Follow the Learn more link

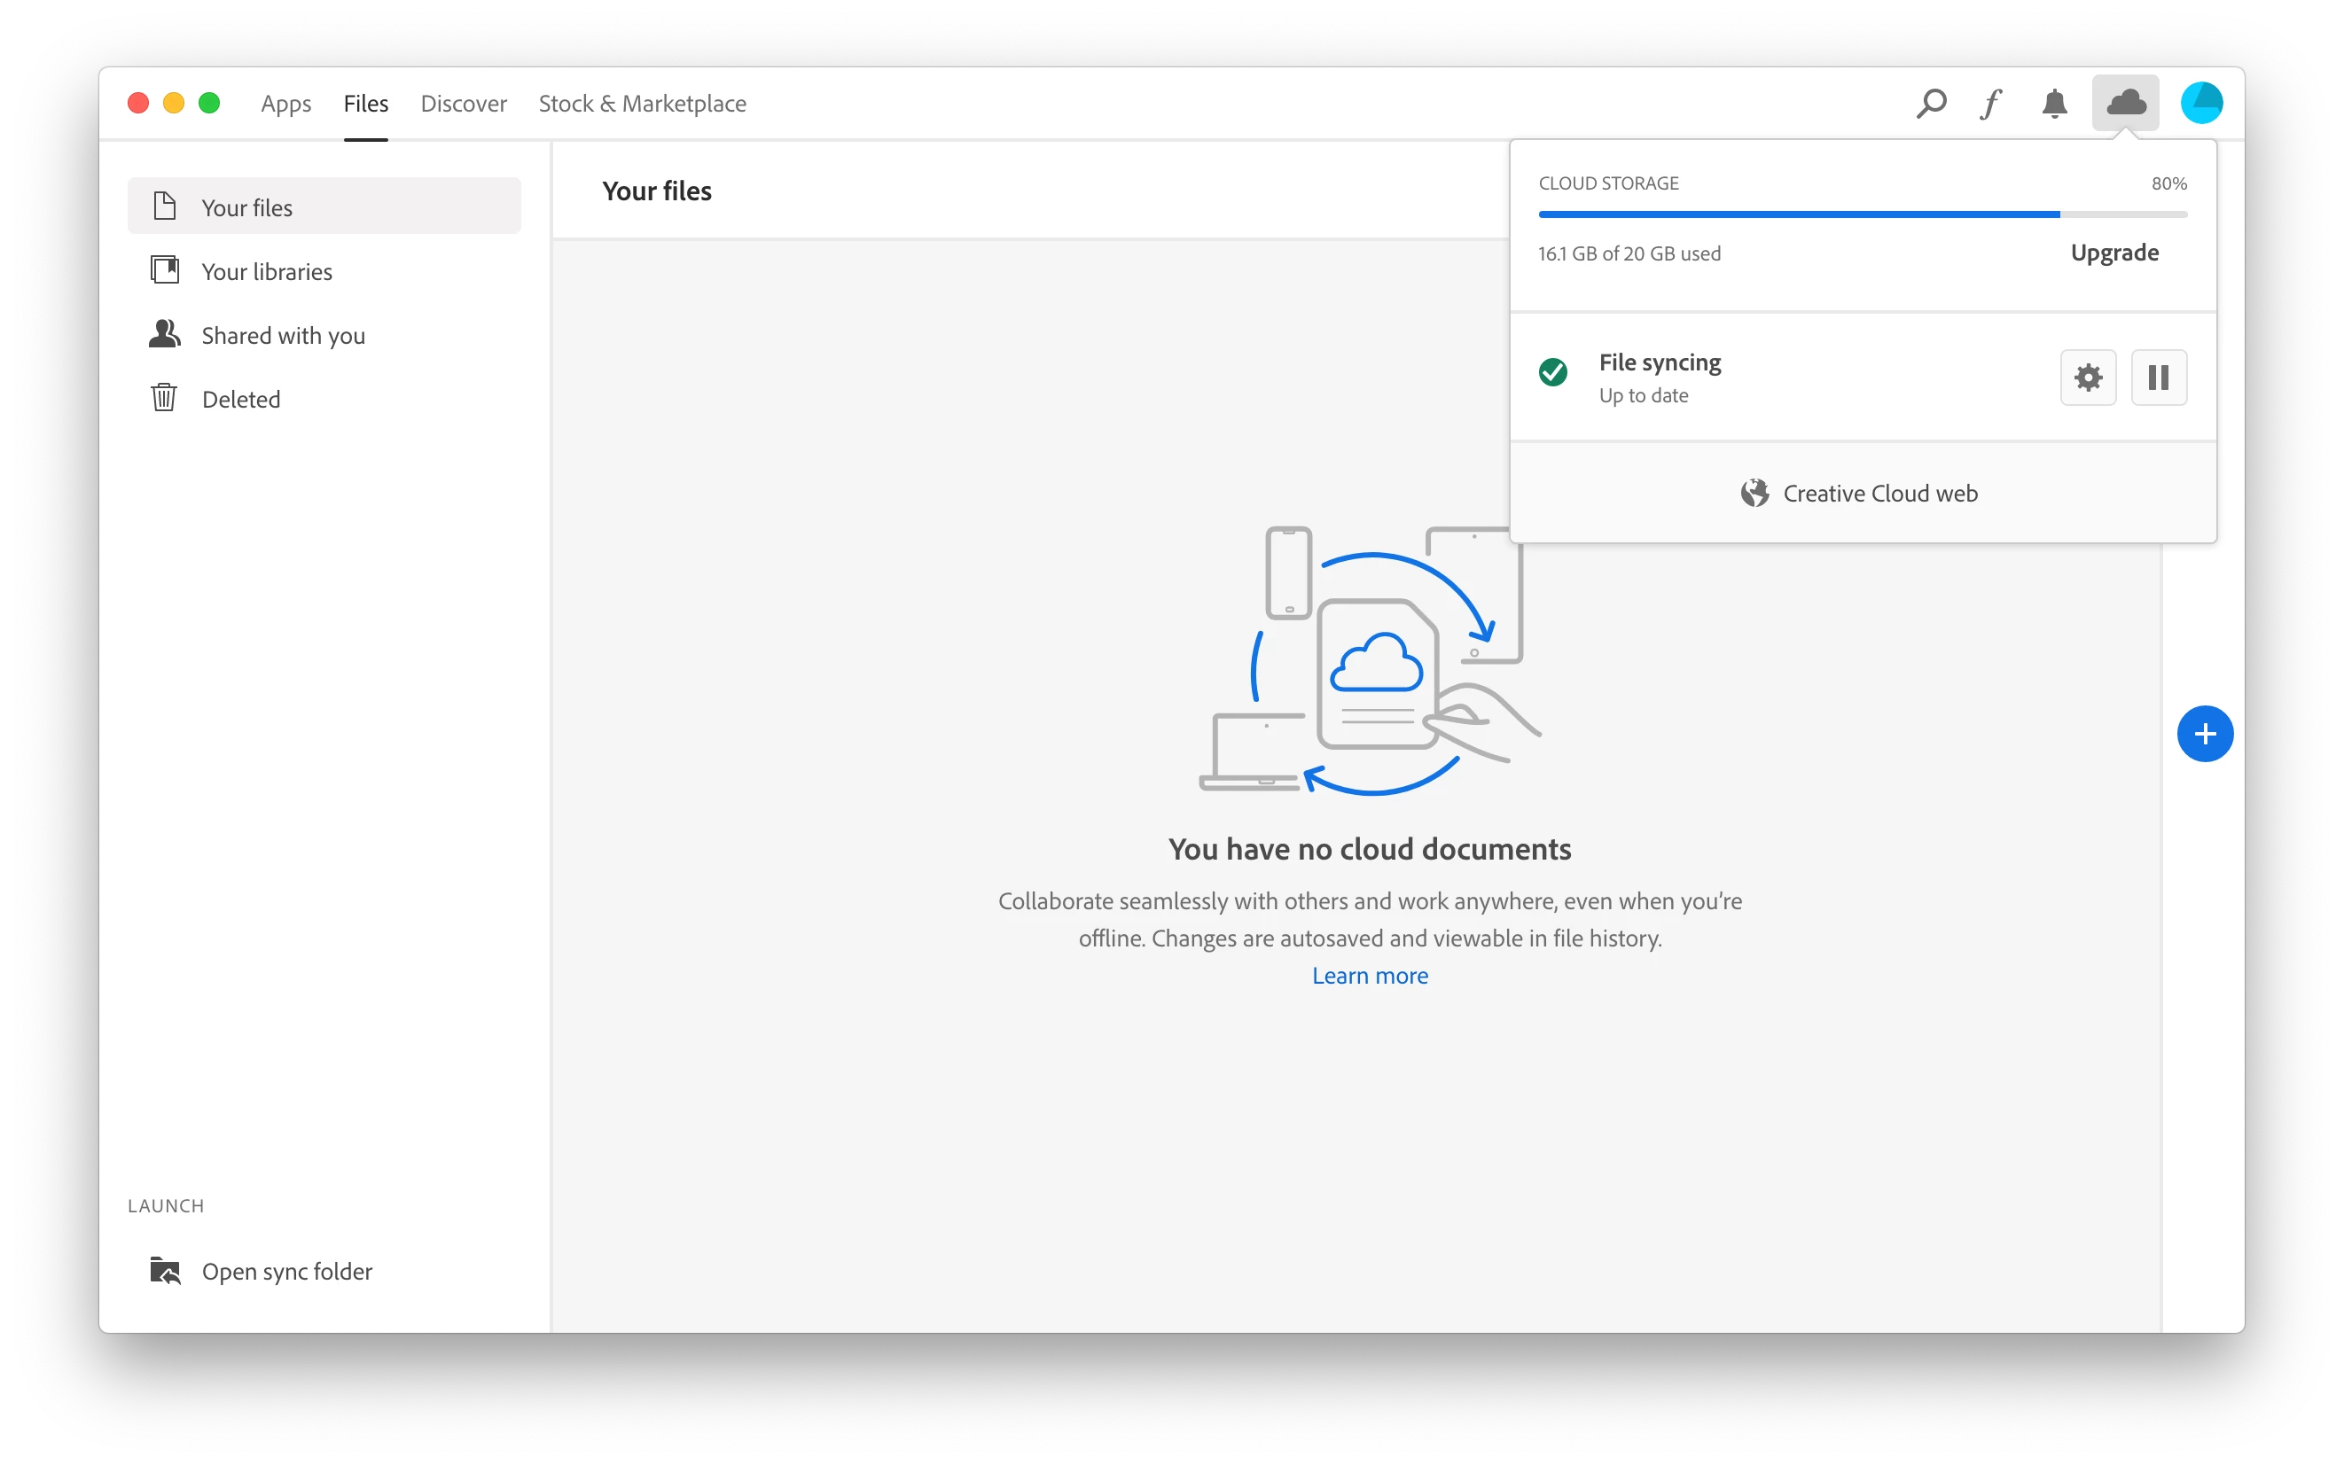coord(1370,975)
